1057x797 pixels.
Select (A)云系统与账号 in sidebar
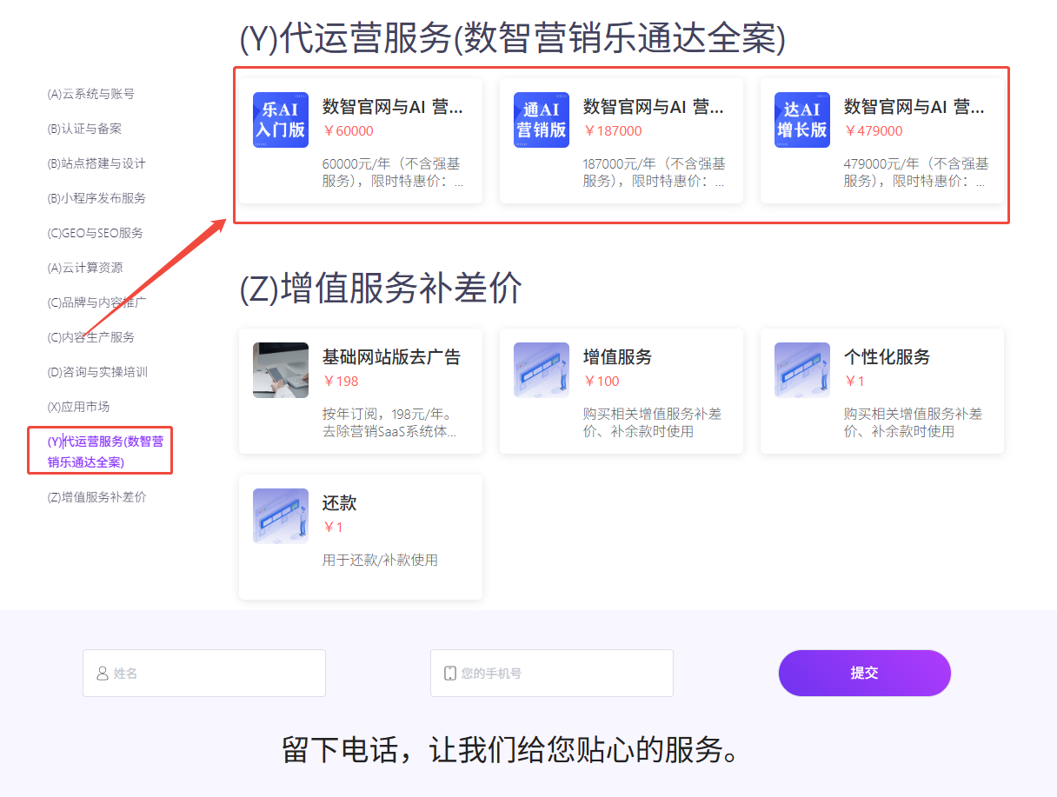click(90, 94)
